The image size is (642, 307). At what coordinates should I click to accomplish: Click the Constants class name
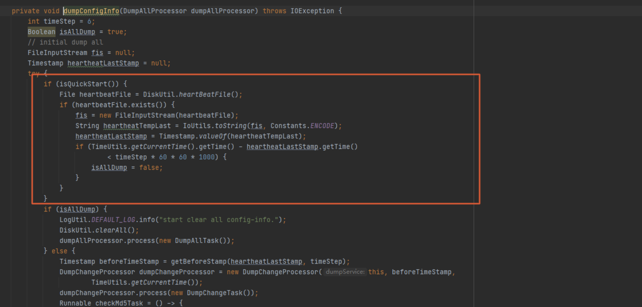click(x=288, y=126)
